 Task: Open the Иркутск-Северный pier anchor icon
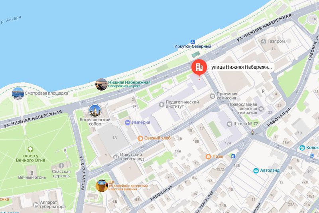(193, 42)
